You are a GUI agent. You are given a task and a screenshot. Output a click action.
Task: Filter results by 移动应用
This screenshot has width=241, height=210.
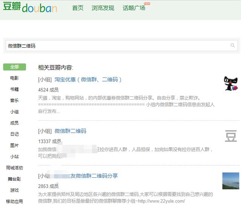[x=14, y=201]
